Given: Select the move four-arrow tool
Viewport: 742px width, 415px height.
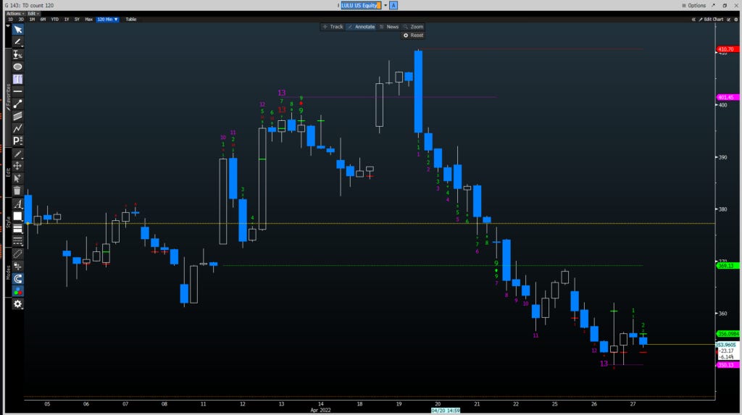Looking at the screenshot, I should tap(17, 166).
